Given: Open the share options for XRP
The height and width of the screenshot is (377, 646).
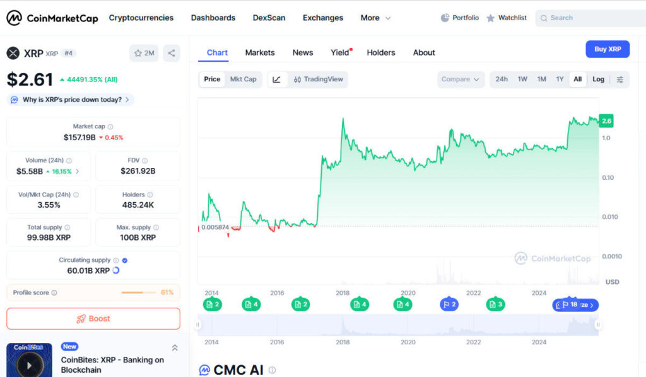Looking at the screenshot, I should click(x=171, y=54).
